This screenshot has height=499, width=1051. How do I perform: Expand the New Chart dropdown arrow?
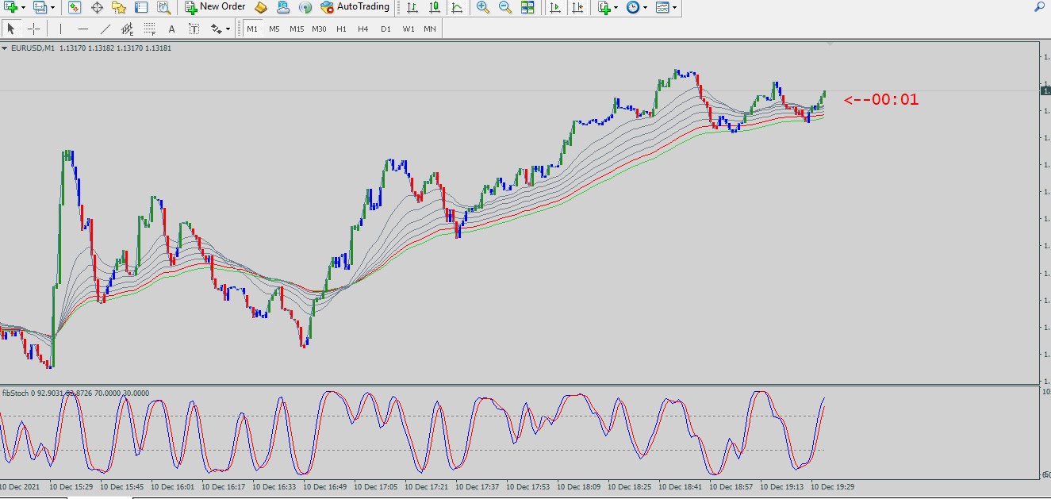click(24, 7)
